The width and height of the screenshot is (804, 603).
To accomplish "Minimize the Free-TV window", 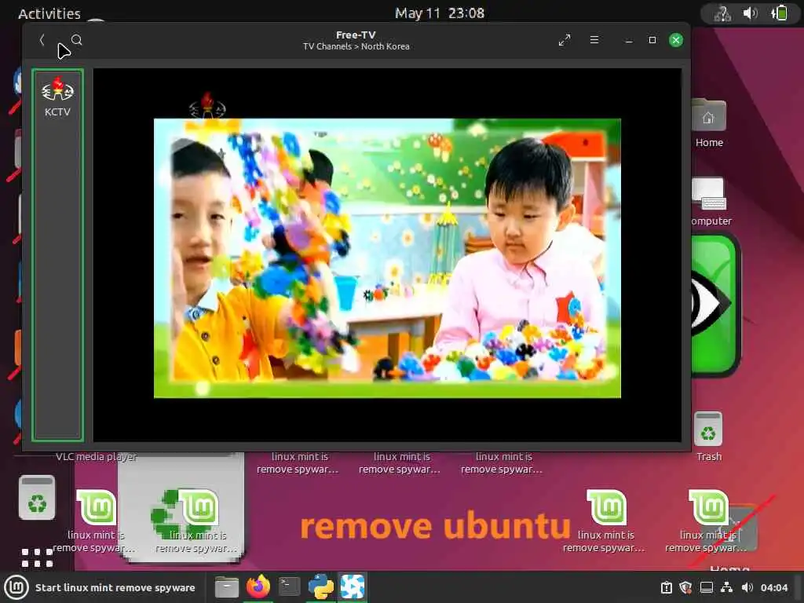I will point(629,40).
